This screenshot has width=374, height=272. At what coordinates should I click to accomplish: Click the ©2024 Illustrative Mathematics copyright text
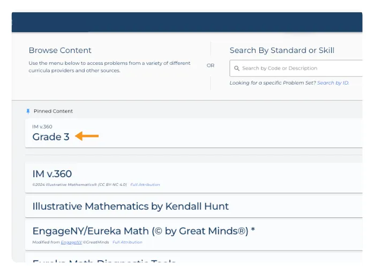point(80,185)
